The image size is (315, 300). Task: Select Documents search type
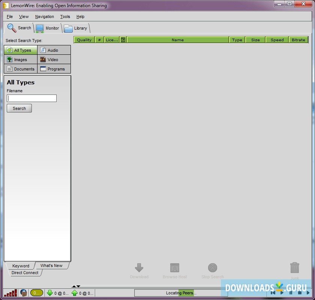(21, 69)
